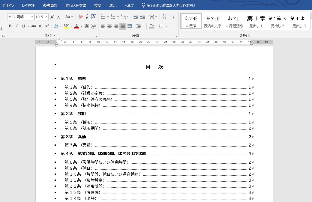The image size is (312, 202).
Task: Show or hide paragraph marks
Action: pos(174,17)
